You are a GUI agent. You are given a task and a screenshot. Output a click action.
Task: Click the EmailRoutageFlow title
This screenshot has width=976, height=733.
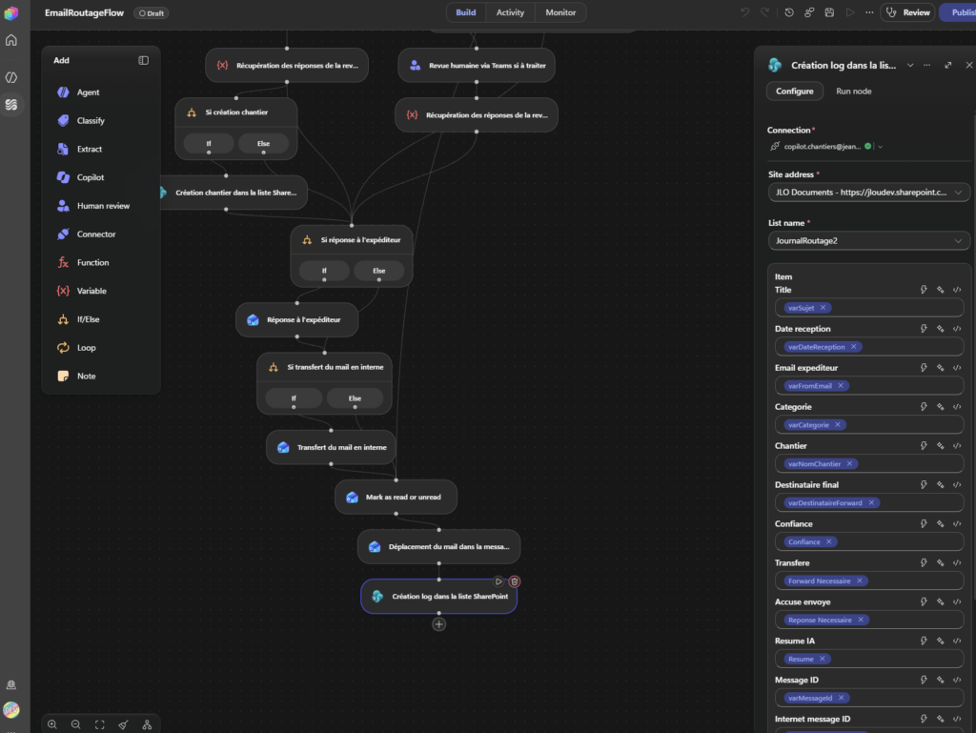click(84, 13)
